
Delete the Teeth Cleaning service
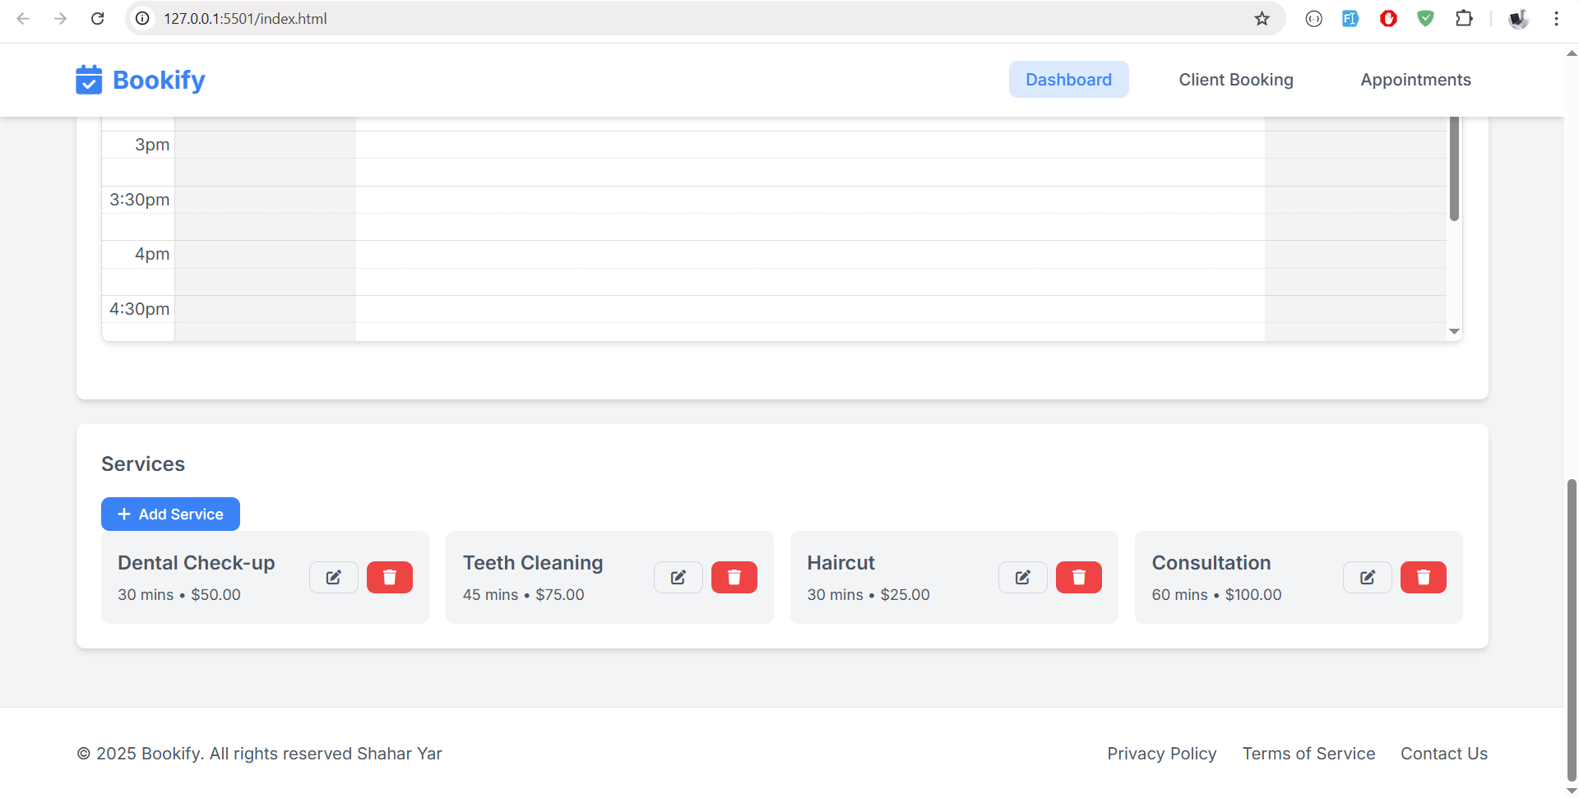[734, 578]
